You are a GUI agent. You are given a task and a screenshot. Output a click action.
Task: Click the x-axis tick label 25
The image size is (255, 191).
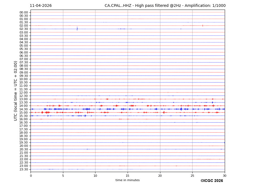pyautogui.click(x=192, y=176)
